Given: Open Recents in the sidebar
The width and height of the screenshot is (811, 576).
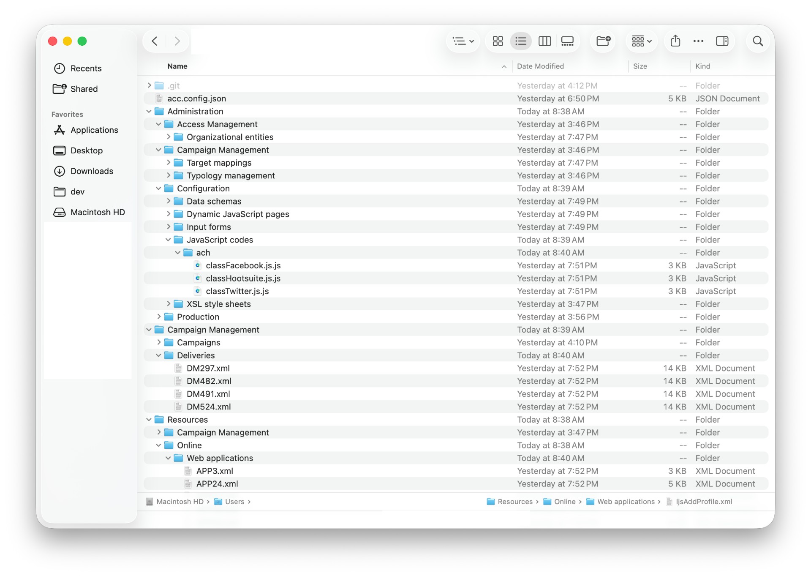Looking at the screenshot, I should point(86,68).
